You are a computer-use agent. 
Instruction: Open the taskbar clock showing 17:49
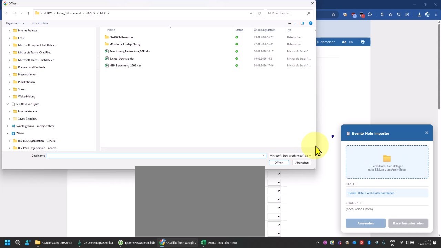pyautogui.click(x=424, y=242)
